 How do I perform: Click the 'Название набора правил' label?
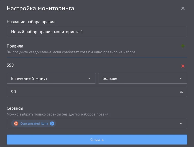point(31,22)
